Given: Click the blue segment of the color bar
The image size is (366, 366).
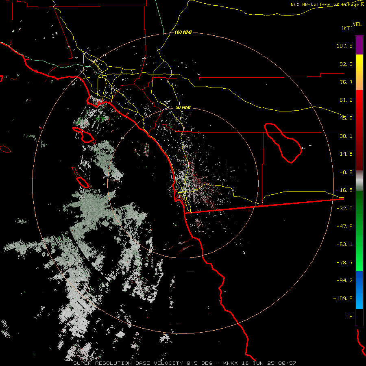Looking at the screenshot, I should point(359,290).
